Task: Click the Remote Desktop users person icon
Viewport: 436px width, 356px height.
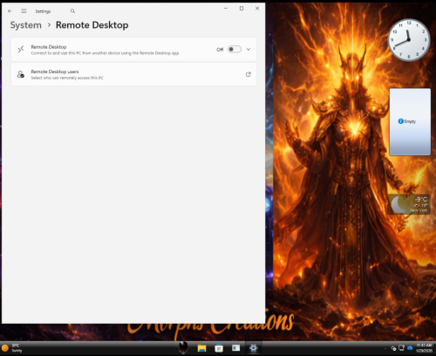Action: [21, 74]
